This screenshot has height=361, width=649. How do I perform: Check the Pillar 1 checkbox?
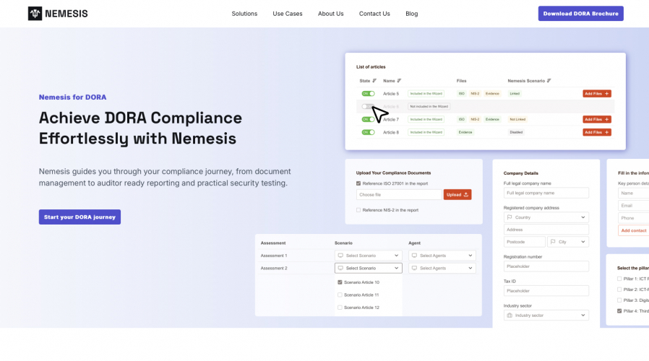pyautogui.click(x=619, y=279)
